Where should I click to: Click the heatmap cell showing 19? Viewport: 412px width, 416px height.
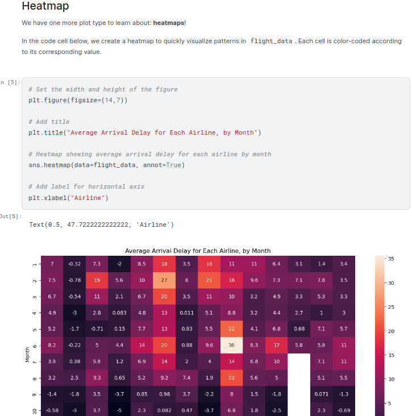[x=97, y=280]
